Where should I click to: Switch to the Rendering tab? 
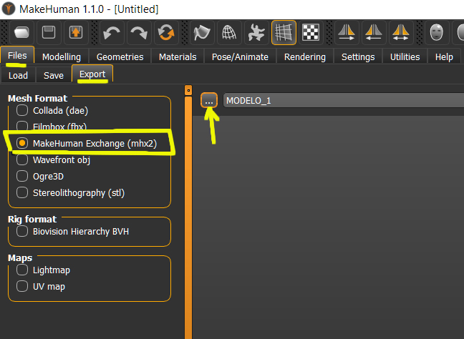pos(305,56)
